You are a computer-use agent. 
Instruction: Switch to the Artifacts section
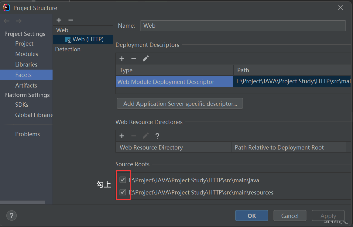[x=26, y=85]
